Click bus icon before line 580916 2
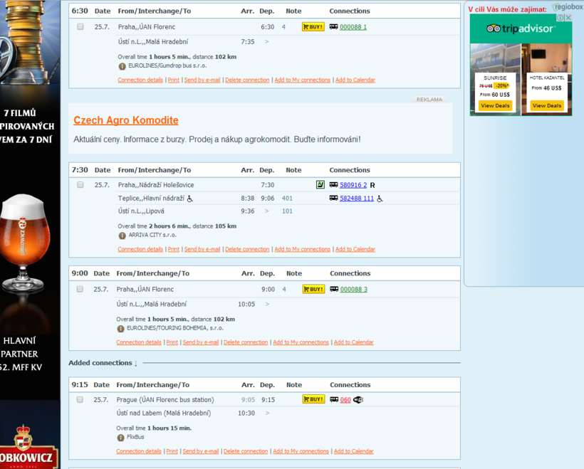 (x=333, y=185)
